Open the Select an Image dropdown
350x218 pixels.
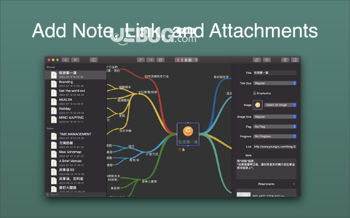280,105
